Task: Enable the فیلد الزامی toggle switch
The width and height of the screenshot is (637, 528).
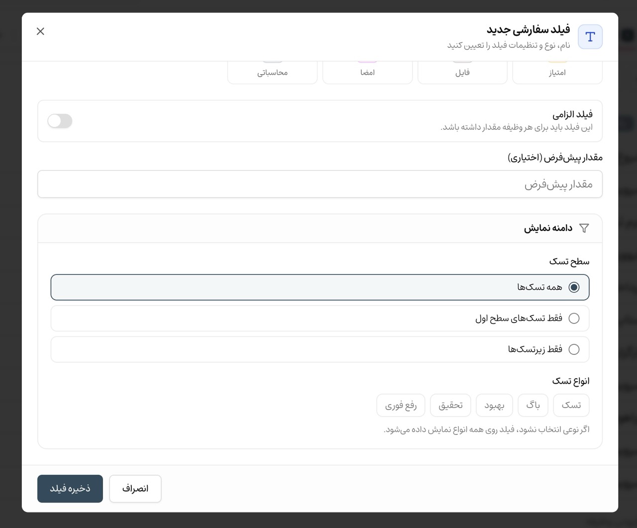Action: pyautogui.click(x=60, y=121)
